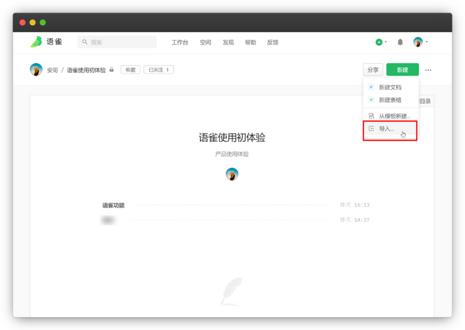
Task: Focus the 搜索 search field
Action: pyautogui.click(x=117, y=42)
